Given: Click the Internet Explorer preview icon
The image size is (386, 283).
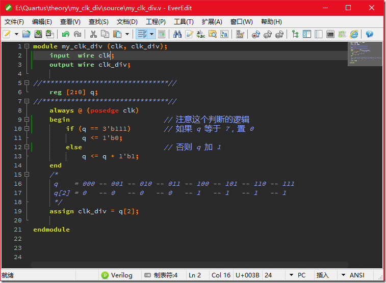Looking at the screenshot, I should (x=354, y=34).
